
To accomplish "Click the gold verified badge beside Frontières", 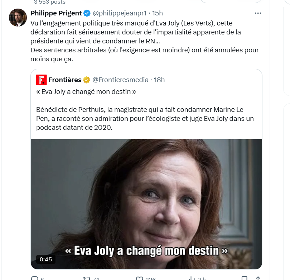I will pyautogui.click(x=87, y=80).
